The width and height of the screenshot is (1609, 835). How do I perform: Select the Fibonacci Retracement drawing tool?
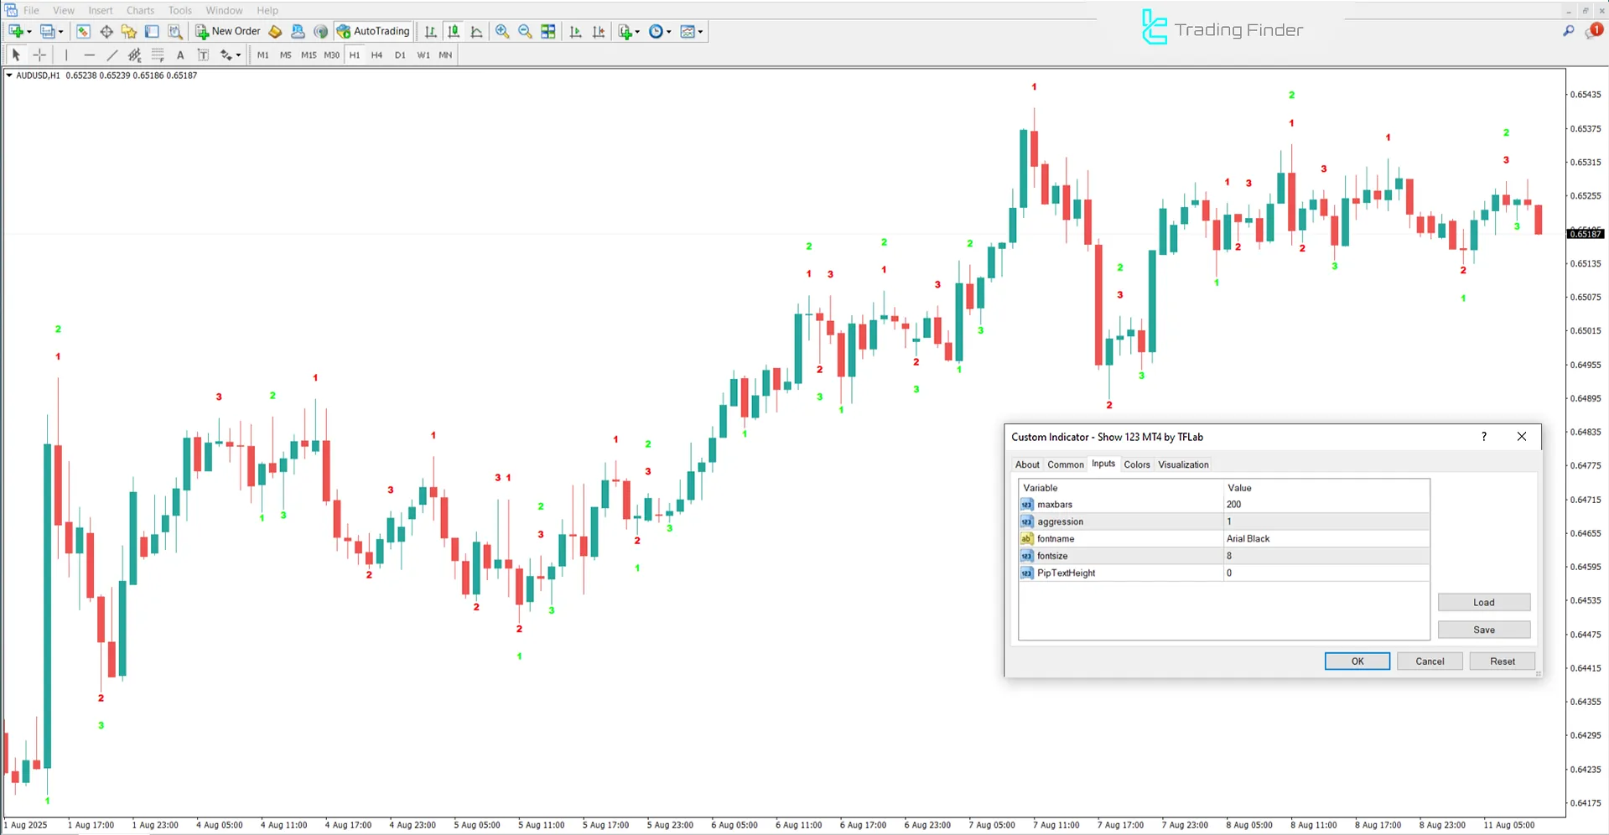158,54
